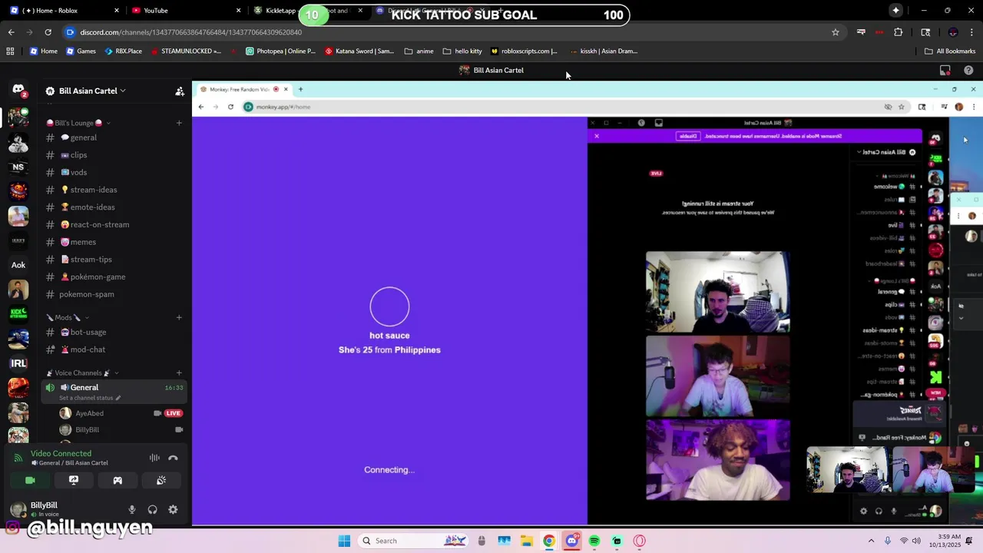The width and height of the screenshot is (983, 553).
Task: Open the connection signal info icon
Action: (x=18, y=458)
